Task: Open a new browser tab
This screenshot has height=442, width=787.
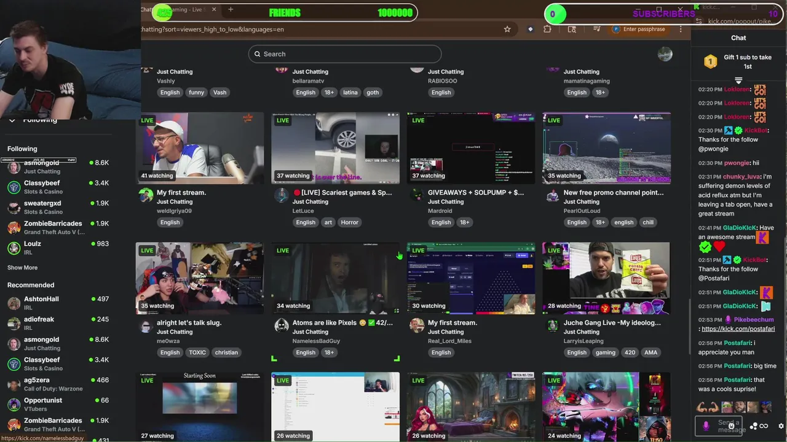Action: click(x=231, y=9)
